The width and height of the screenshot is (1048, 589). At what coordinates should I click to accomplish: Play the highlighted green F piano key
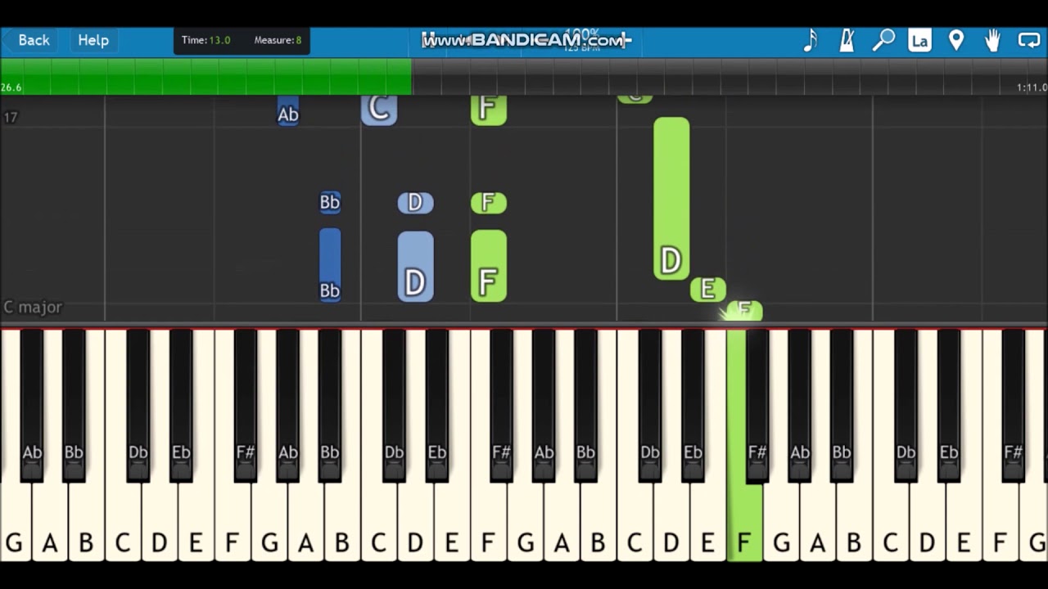tap(744, 524)
